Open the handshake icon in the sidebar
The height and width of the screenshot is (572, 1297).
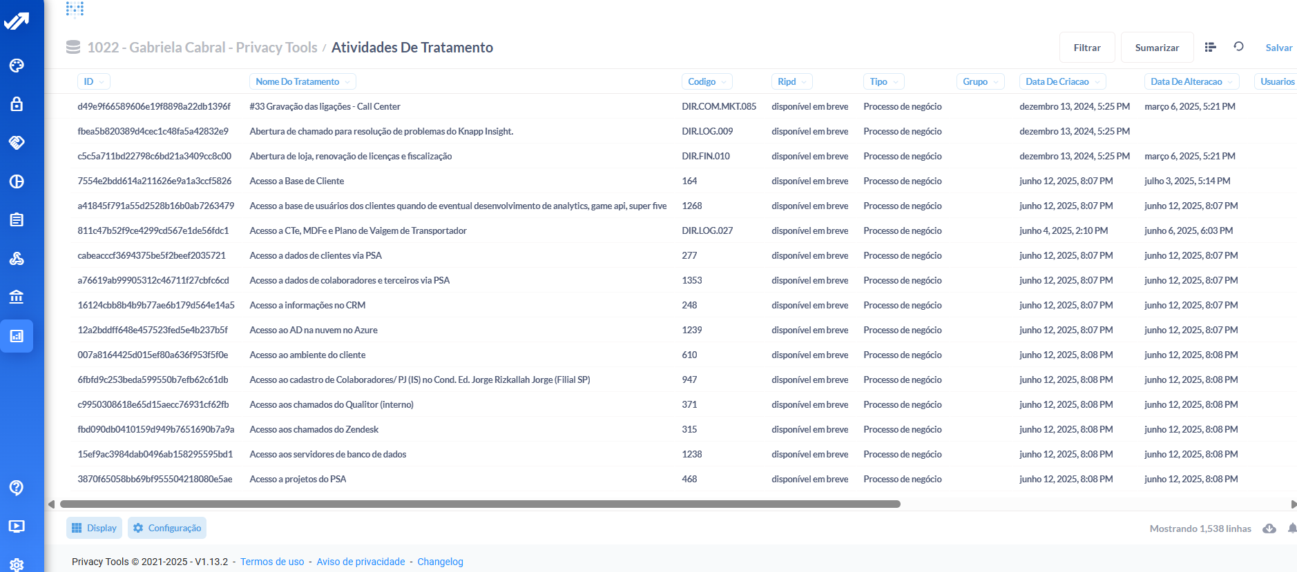pyautogui.click(x=17, y=143)
